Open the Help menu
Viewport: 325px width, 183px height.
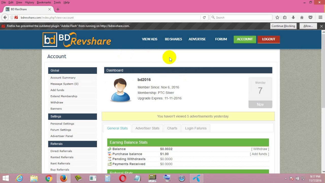[67, 2]
